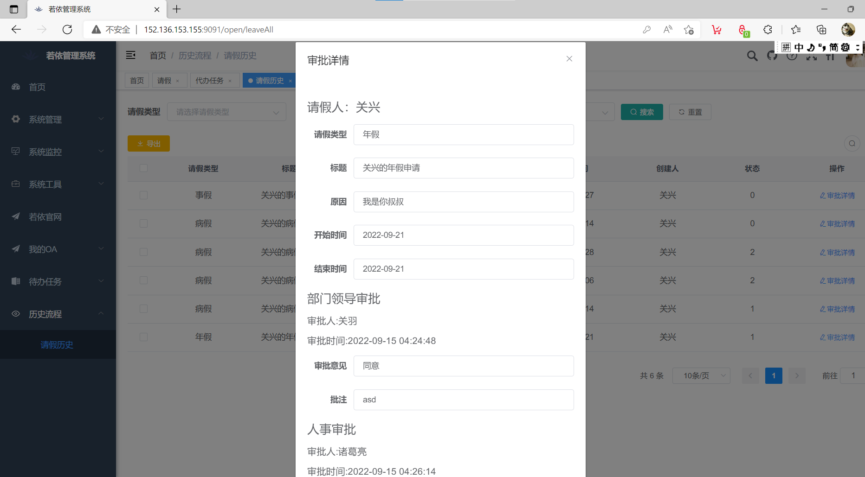Toggle the select-all header checkbox
Image resolution: width=865 pixels, height=477 pixels.
coord(143,168)
